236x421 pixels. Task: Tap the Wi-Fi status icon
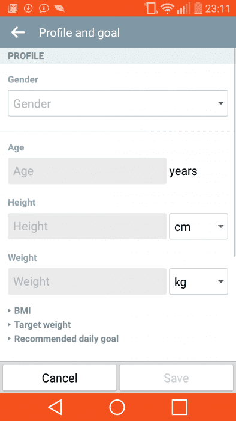167,8
